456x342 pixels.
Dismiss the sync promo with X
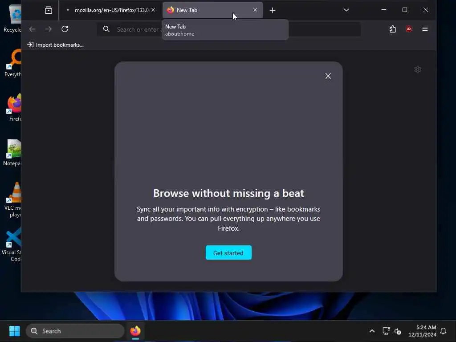pyautogui.click(x=328, y=76)
